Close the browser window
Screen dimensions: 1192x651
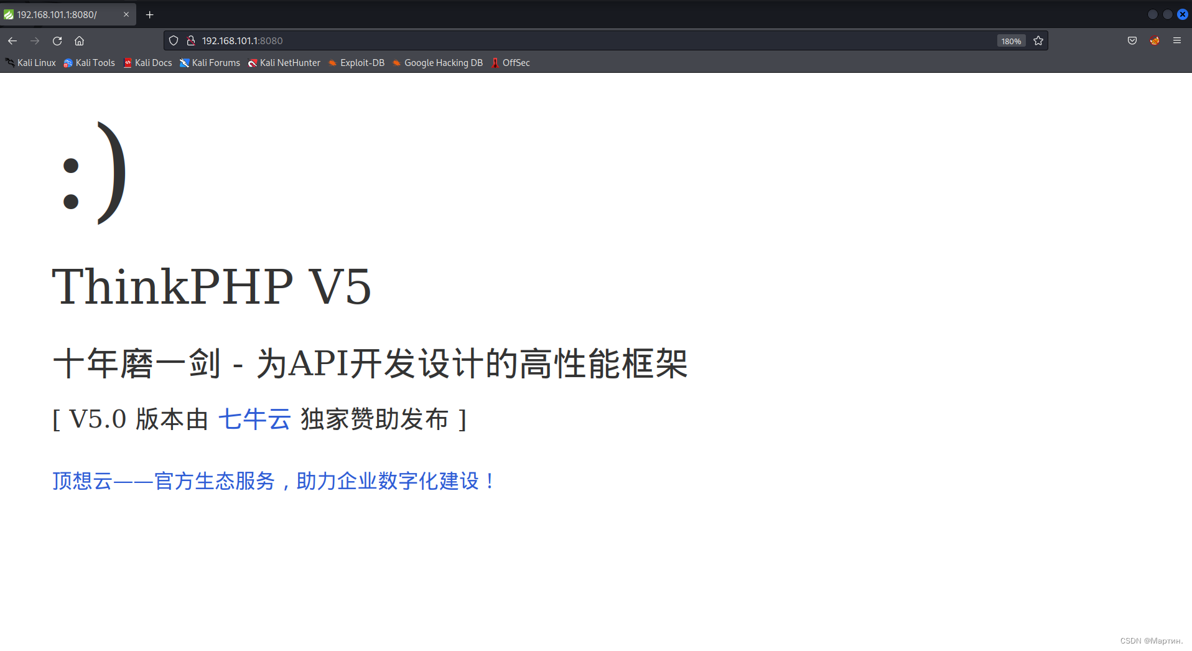click(x=1183, y=14)
